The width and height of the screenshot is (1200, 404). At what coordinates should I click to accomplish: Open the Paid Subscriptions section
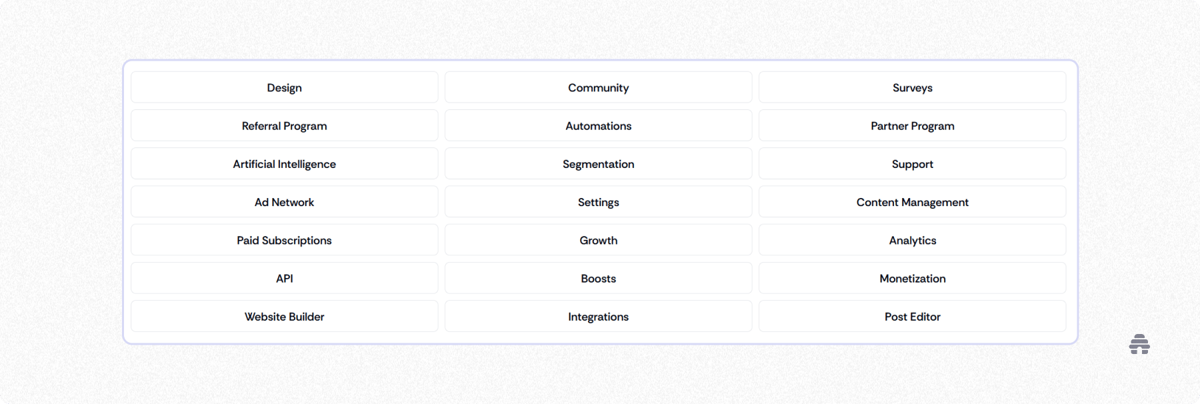point(284,240)
